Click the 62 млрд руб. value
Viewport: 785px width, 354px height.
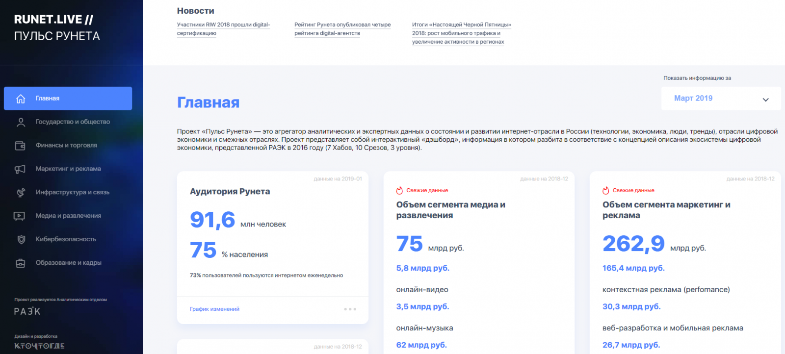pyautogui.click(x=421, y=346)
